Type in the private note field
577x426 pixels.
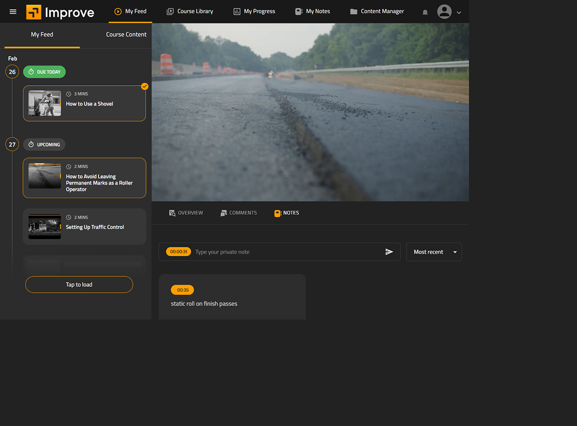(x=287, y=252)
